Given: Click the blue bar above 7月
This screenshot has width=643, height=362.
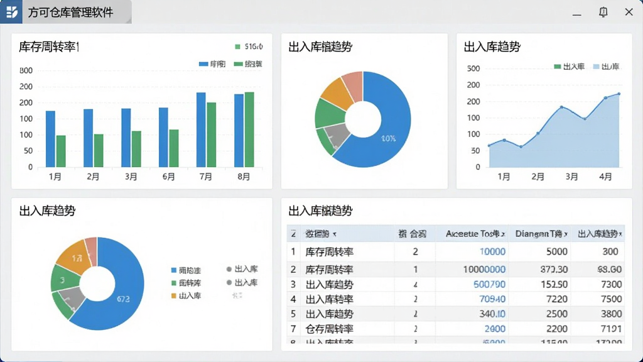Looking at the screenshot, I should coord(201,129).
